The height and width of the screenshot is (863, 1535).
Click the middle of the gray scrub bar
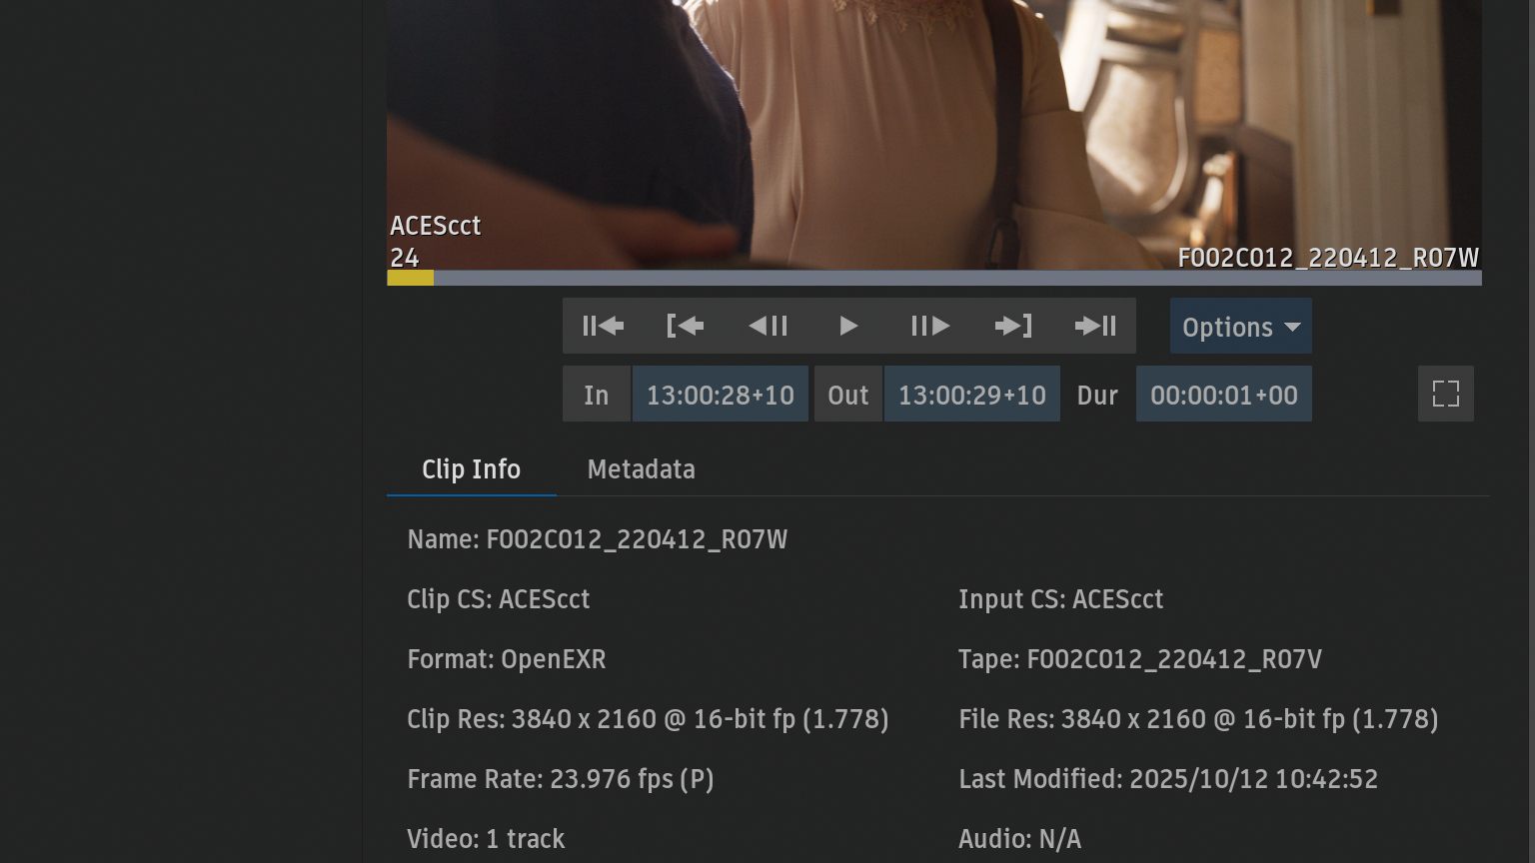[x=956, y=278]
